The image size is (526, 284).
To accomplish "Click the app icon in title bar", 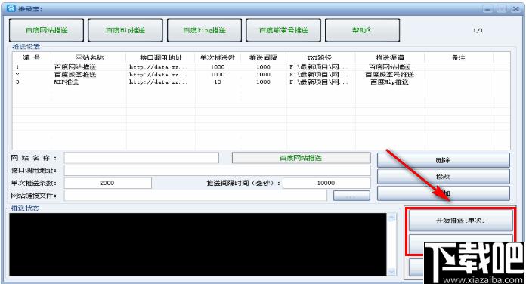I will pyautogui.click(x=11, y=8).
